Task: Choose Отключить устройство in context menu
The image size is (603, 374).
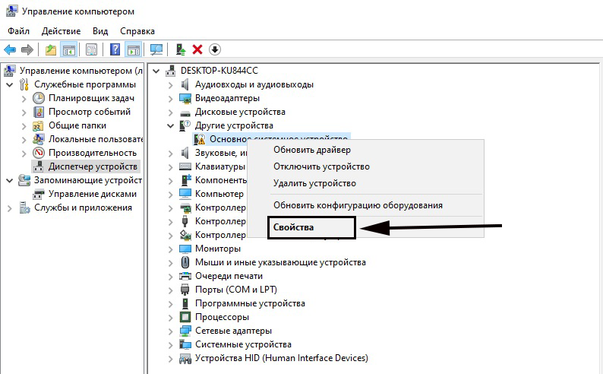Action: click(x=321, y=166)
